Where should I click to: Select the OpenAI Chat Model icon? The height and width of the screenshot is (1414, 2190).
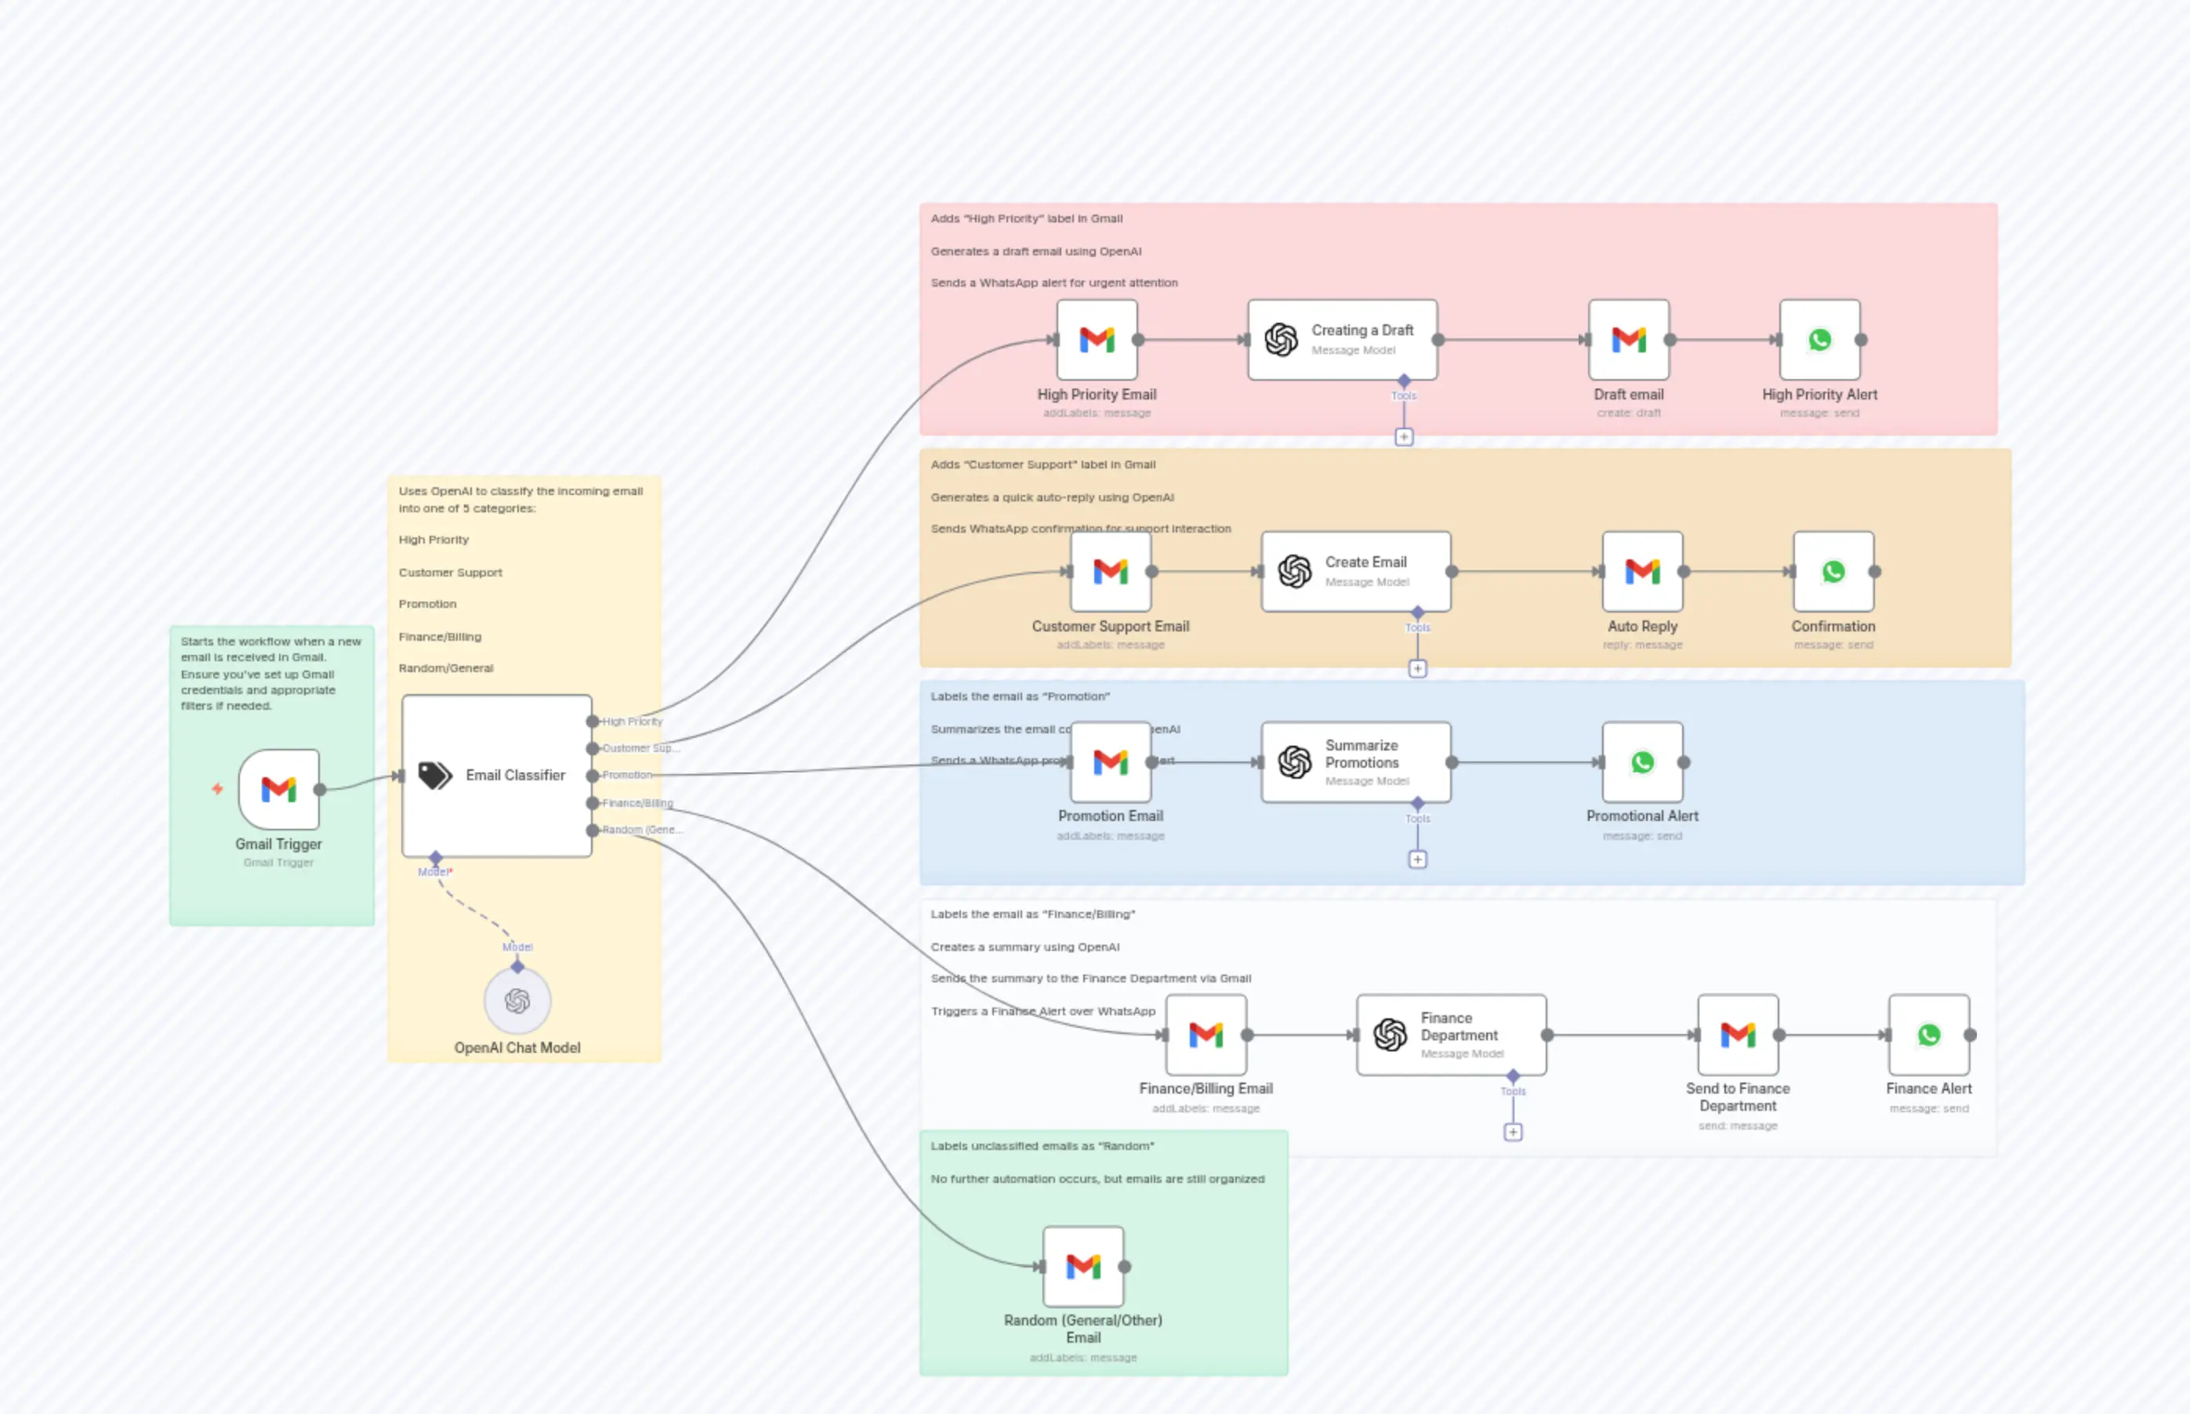(x=517, y=1001)
